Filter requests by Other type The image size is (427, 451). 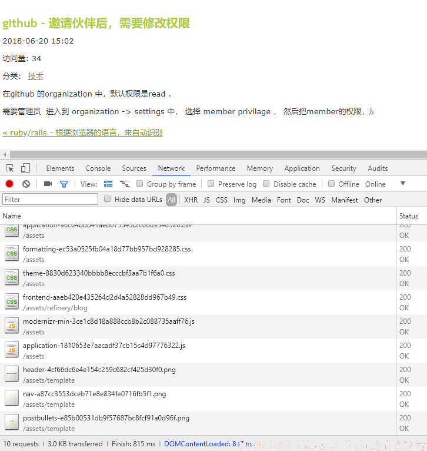point(373,200)
